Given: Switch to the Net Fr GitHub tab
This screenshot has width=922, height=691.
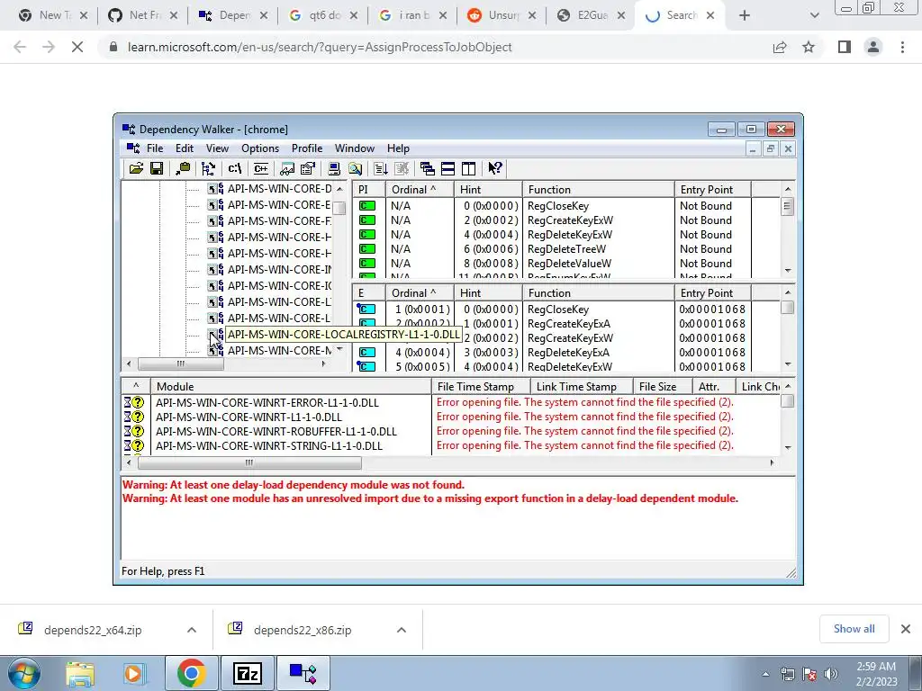Looking at the screenshot, I should coord(143,15).
